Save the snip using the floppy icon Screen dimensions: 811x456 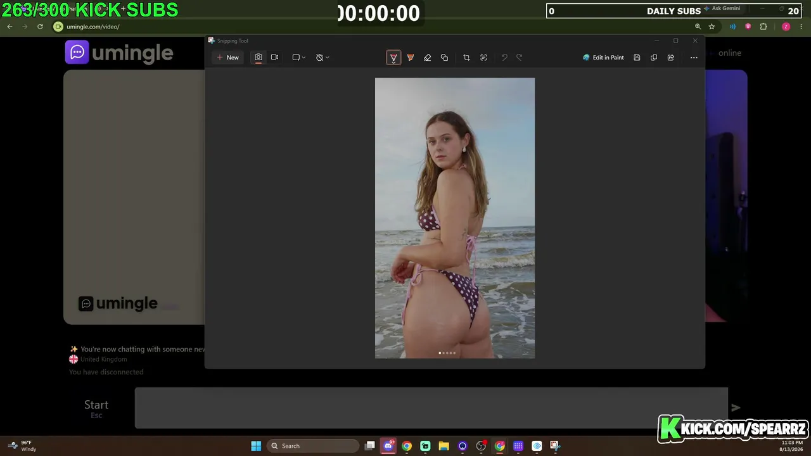(x=637, y=58)
